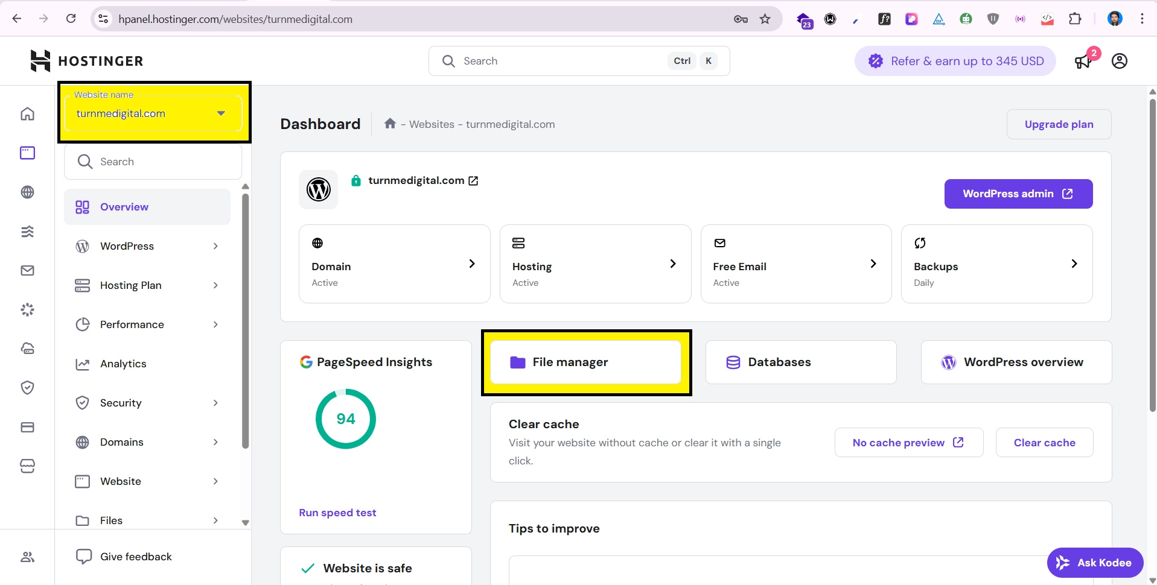The height and width of the screenshot is (585, 1157).
Task: Click the WordPress admin button
Action: click(x=1018, y=194)
